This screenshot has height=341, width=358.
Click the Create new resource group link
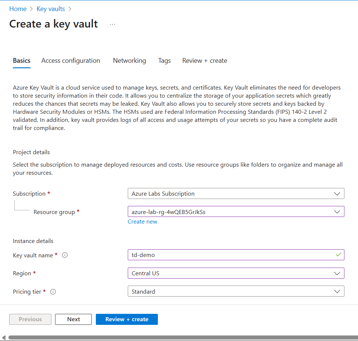pyautogui.click(x=142, y=222)
